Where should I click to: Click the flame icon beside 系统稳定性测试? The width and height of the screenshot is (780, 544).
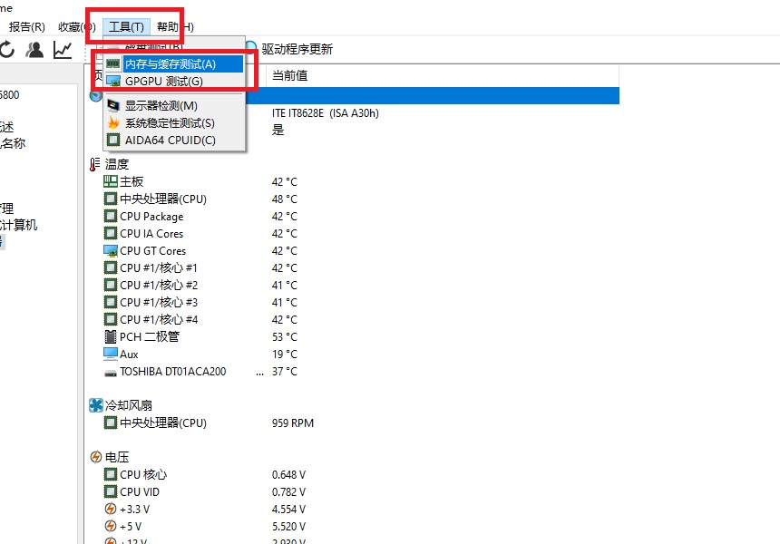(112, 122)
